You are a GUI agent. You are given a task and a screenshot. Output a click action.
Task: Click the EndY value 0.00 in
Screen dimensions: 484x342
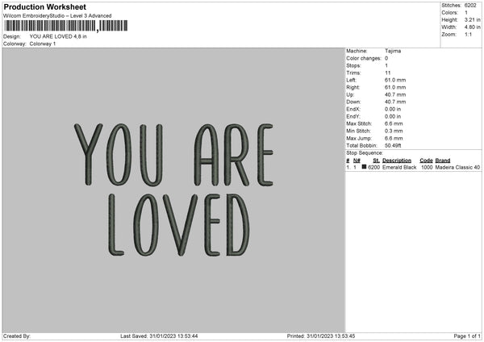(393, 117)
